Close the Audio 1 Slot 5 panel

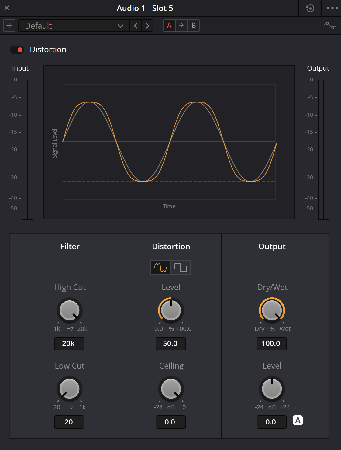point(7,8)
